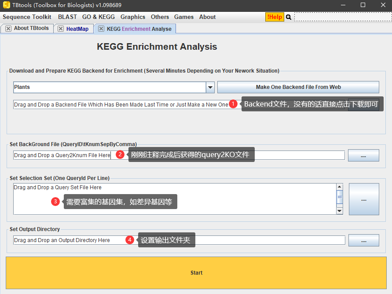This screenshot has height=294, width=392.
Task: Click the !Help button
Action: click(x=275, y=17)
